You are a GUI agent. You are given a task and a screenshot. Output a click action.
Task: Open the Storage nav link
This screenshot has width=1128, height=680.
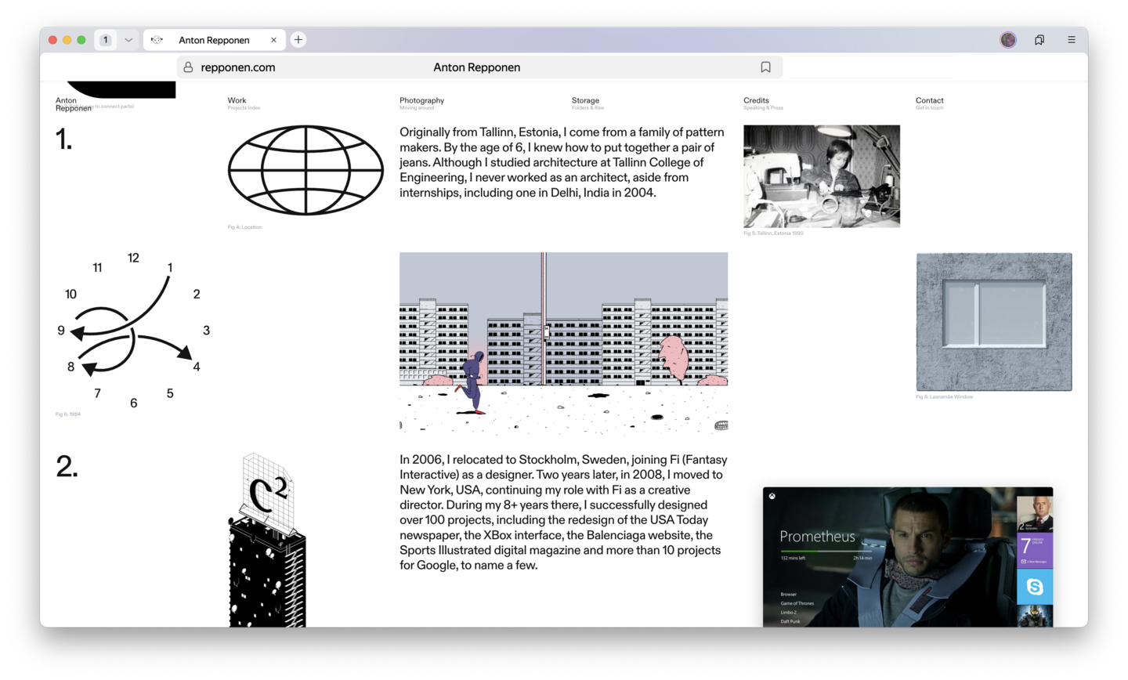tap(585, 101)
